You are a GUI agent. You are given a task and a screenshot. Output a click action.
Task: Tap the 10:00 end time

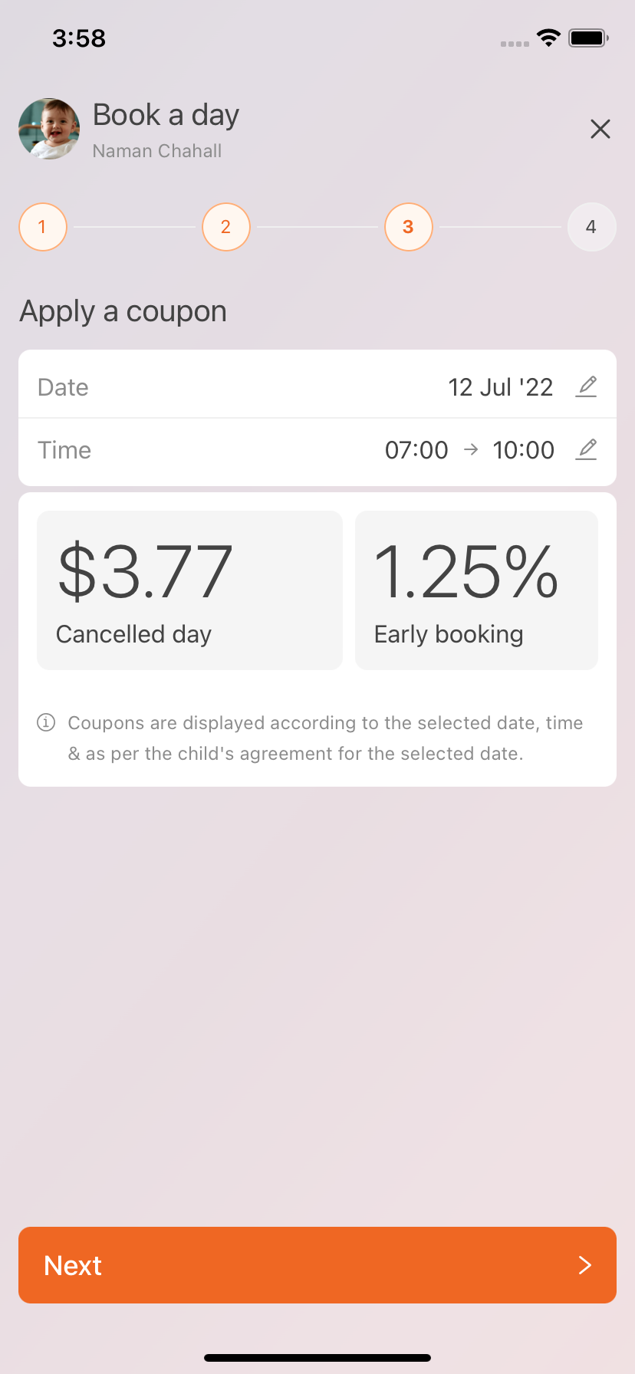tap(524, 450)
